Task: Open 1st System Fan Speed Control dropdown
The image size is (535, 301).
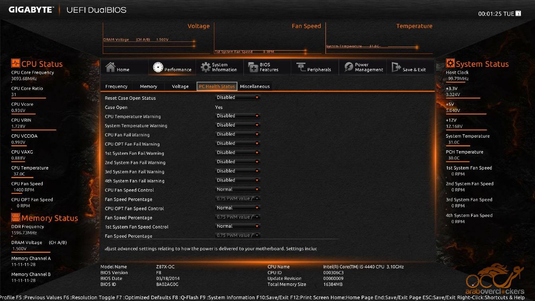Action: (238, 226)
